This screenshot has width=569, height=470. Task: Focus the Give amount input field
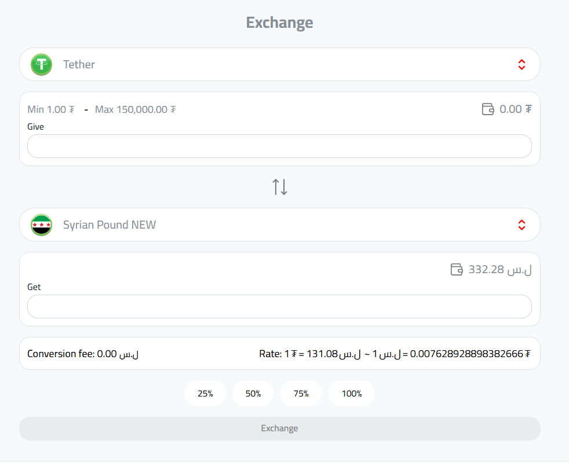pyautogui.click(x=279, y=146)
